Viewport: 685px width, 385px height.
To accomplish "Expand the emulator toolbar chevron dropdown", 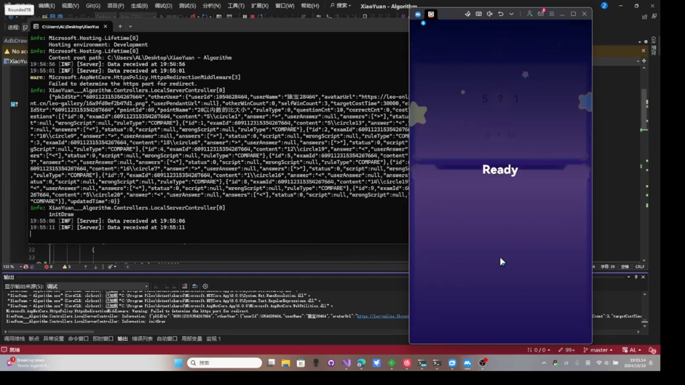I will (x=511, y=14).
